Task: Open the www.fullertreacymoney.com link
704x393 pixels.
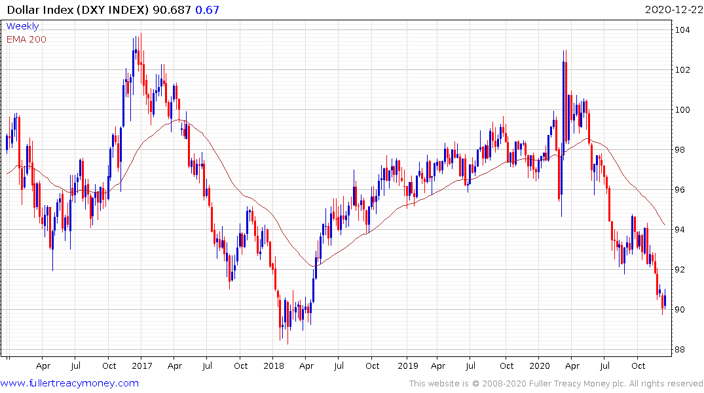Action: (69, 384)
